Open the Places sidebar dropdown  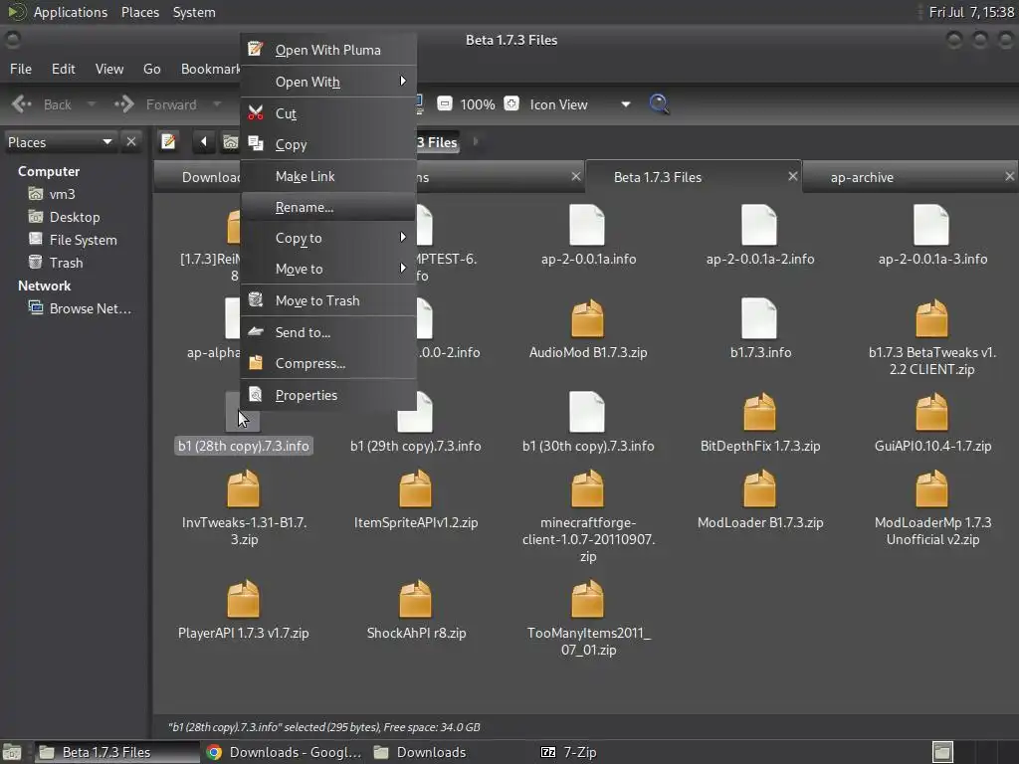pos(60,142)
